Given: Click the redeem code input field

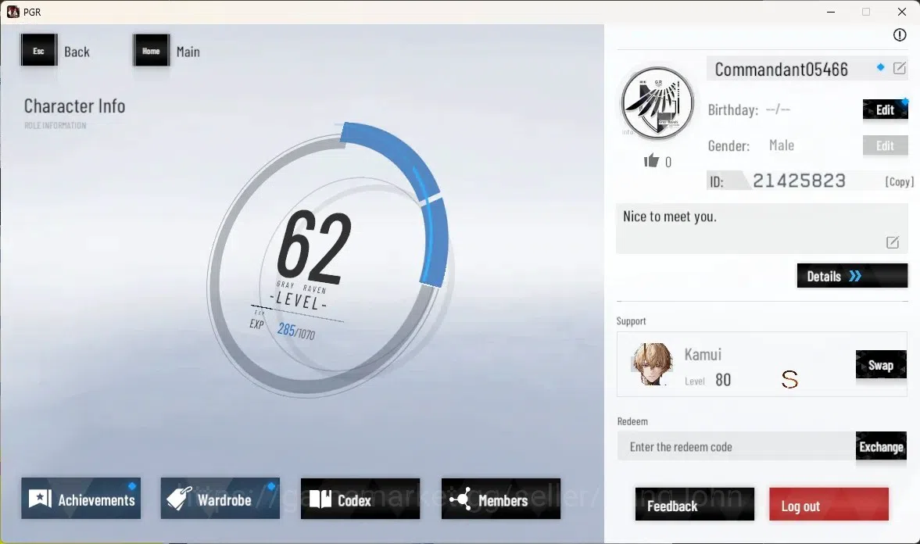Looking at the screenshot, I should click(736, 446).
